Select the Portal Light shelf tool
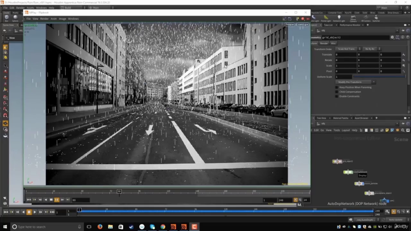The width and height of the screenshot is (411, 231). pos(326,18)
